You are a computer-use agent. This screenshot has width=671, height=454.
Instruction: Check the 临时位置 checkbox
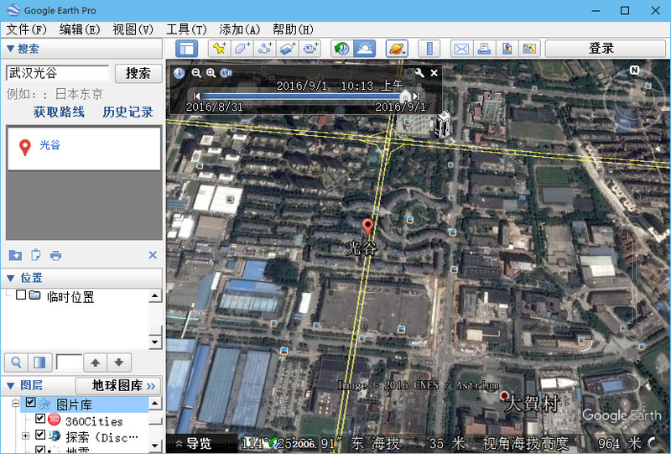pos(21,295)
